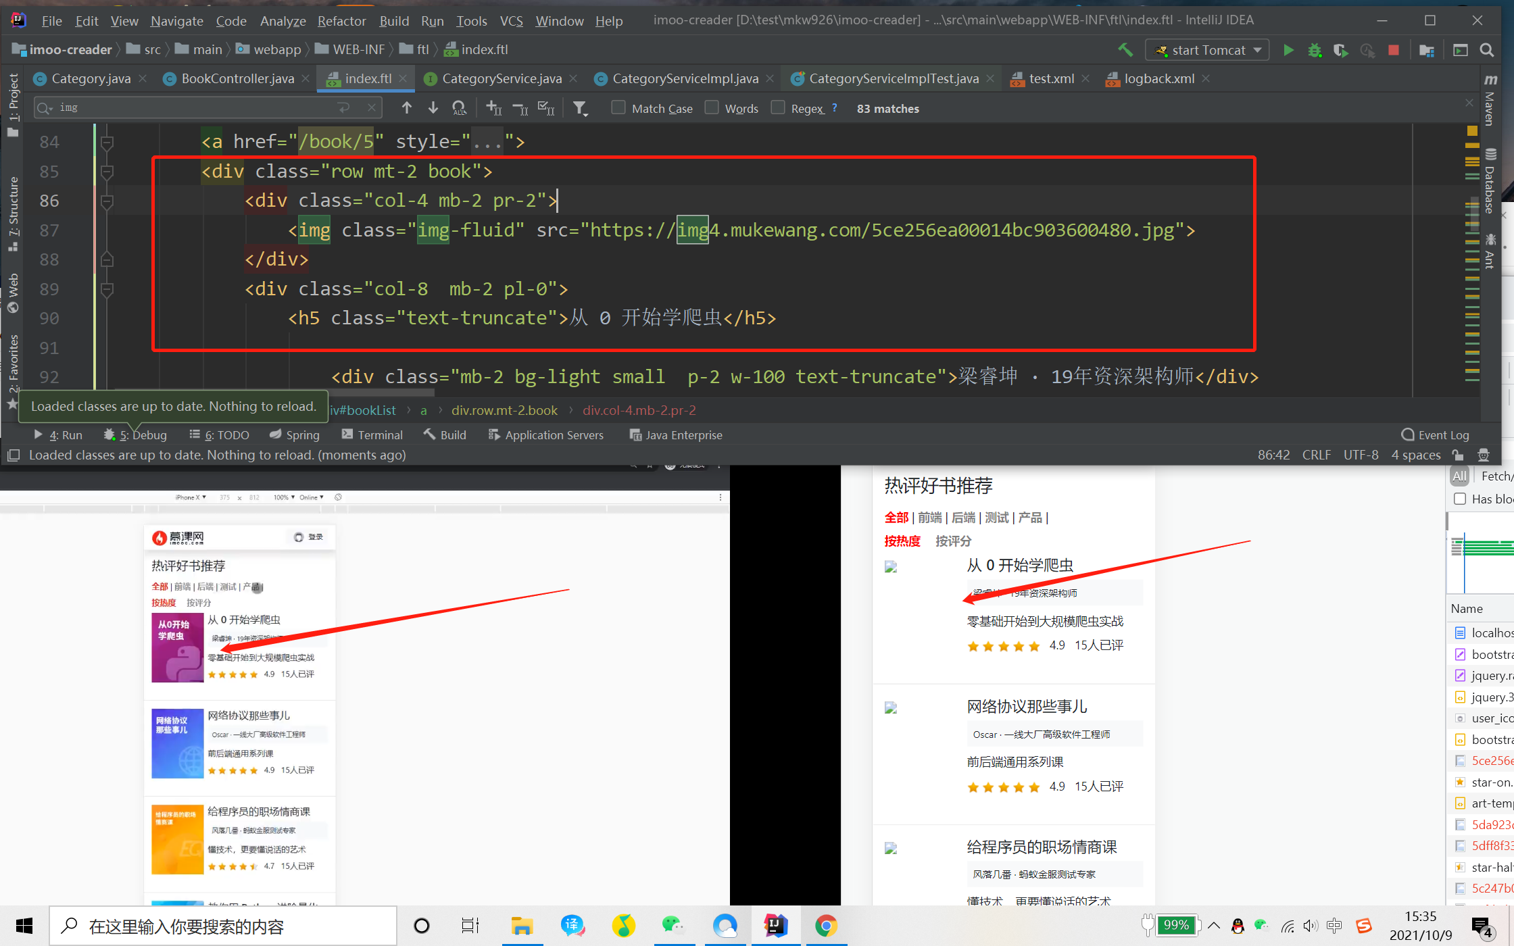Click the read-only lock icon in status bar
This screenshot has height=946, width=1514.
click(1458, 455)
